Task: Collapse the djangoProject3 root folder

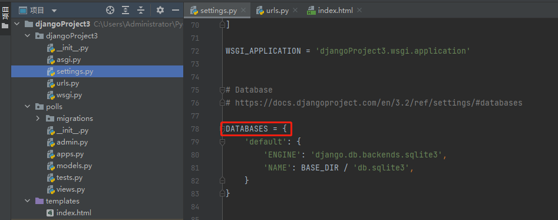Action: 16,24
